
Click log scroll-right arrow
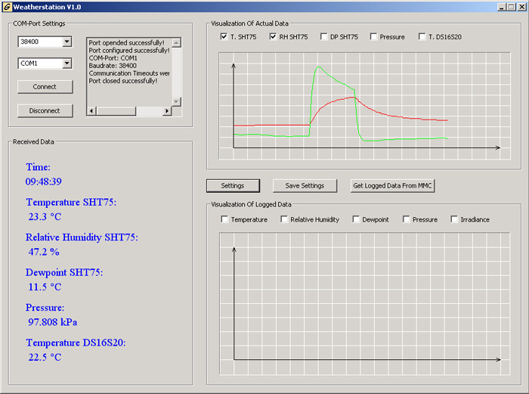point(167,110)
